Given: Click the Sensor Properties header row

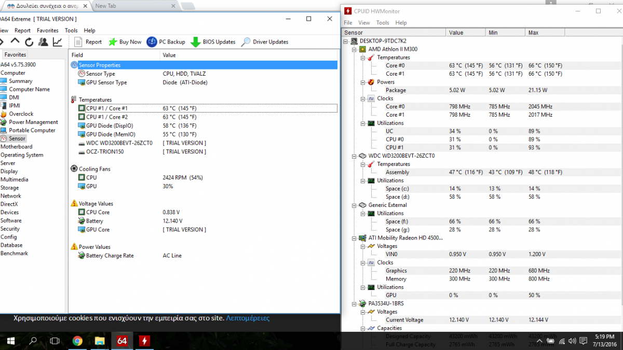Looking at the screenshot, I should (x=204, y=65).
